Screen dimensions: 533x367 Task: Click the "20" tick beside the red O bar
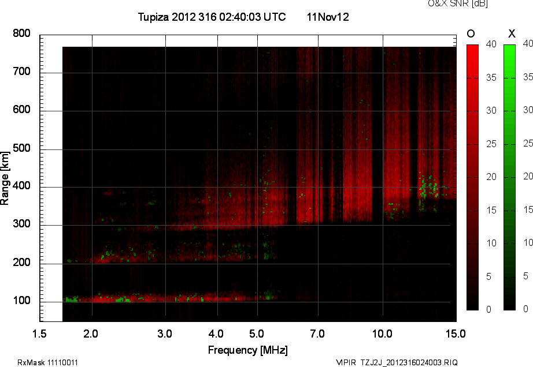pos(491,177)
